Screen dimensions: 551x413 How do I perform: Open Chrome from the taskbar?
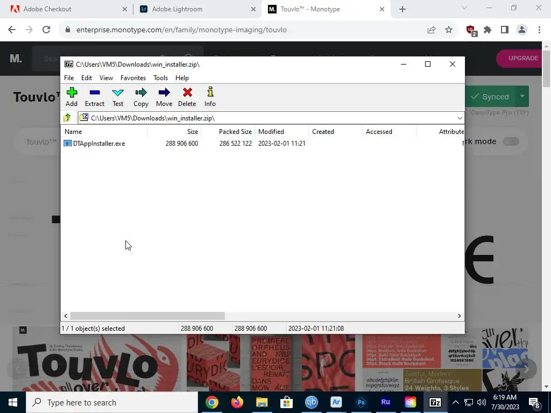(212, 402)
